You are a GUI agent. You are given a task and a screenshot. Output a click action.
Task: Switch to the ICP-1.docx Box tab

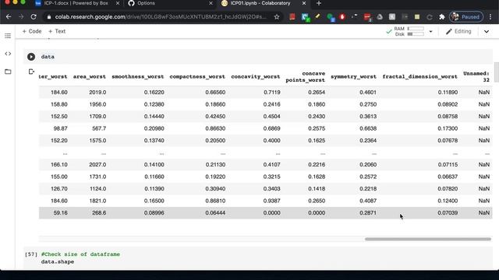coord(76,3)
